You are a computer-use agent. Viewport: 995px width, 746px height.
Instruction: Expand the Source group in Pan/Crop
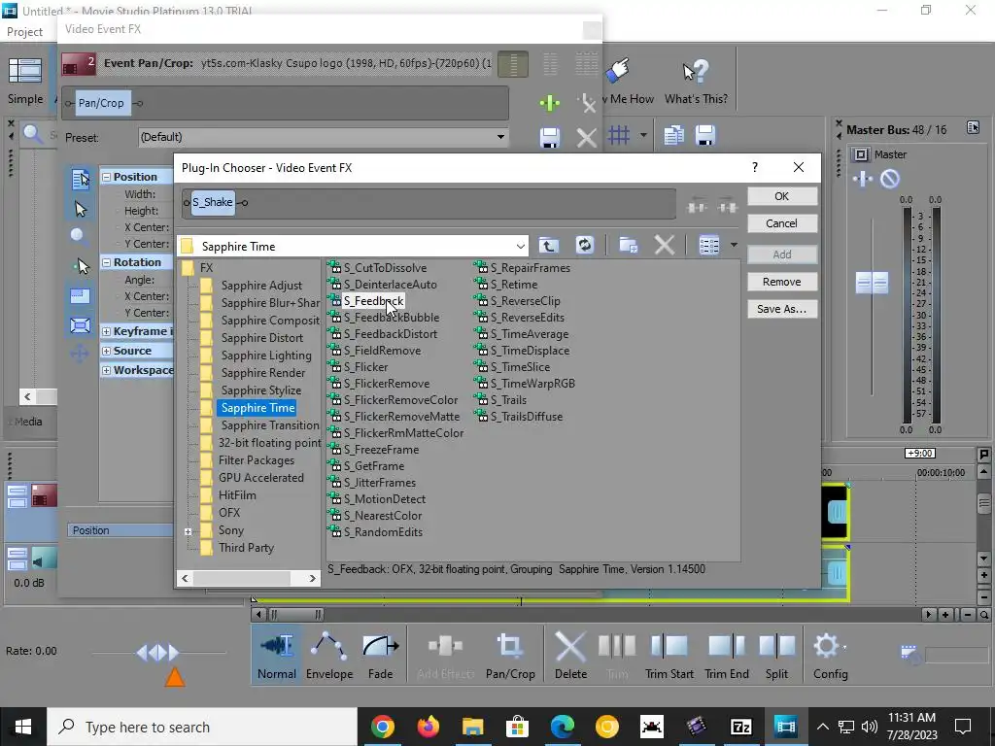click(107, 351)
